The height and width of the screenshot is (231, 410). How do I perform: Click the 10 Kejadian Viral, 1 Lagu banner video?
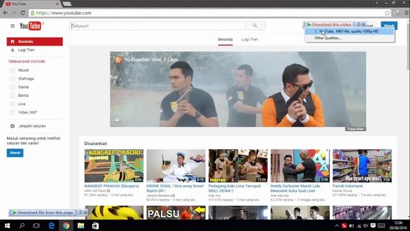pyautogui.click(x=238, y=89)
